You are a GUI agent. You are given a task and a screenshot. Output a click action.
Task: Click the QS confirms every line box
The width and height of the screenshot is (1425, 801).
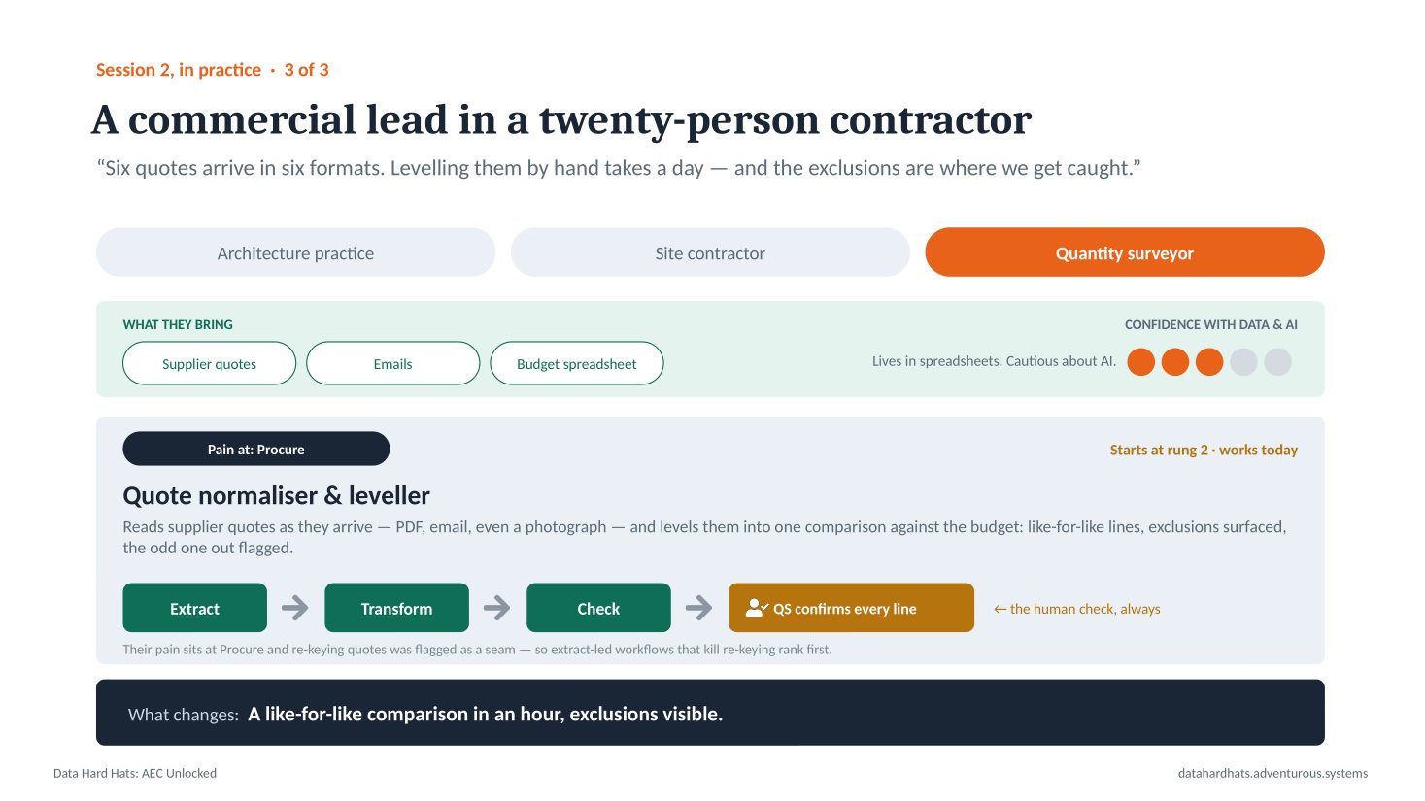click(x=851, y=608)
